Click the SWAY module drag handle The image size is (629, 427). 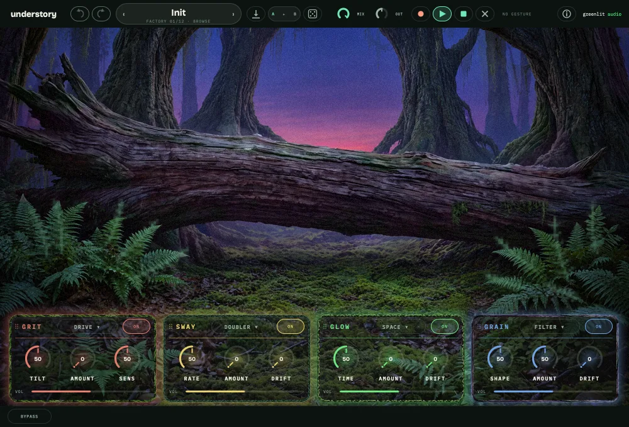[171, 327]
